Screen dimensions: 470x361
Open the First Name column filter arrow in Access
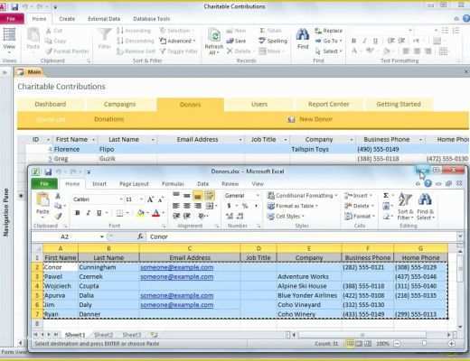93,140
